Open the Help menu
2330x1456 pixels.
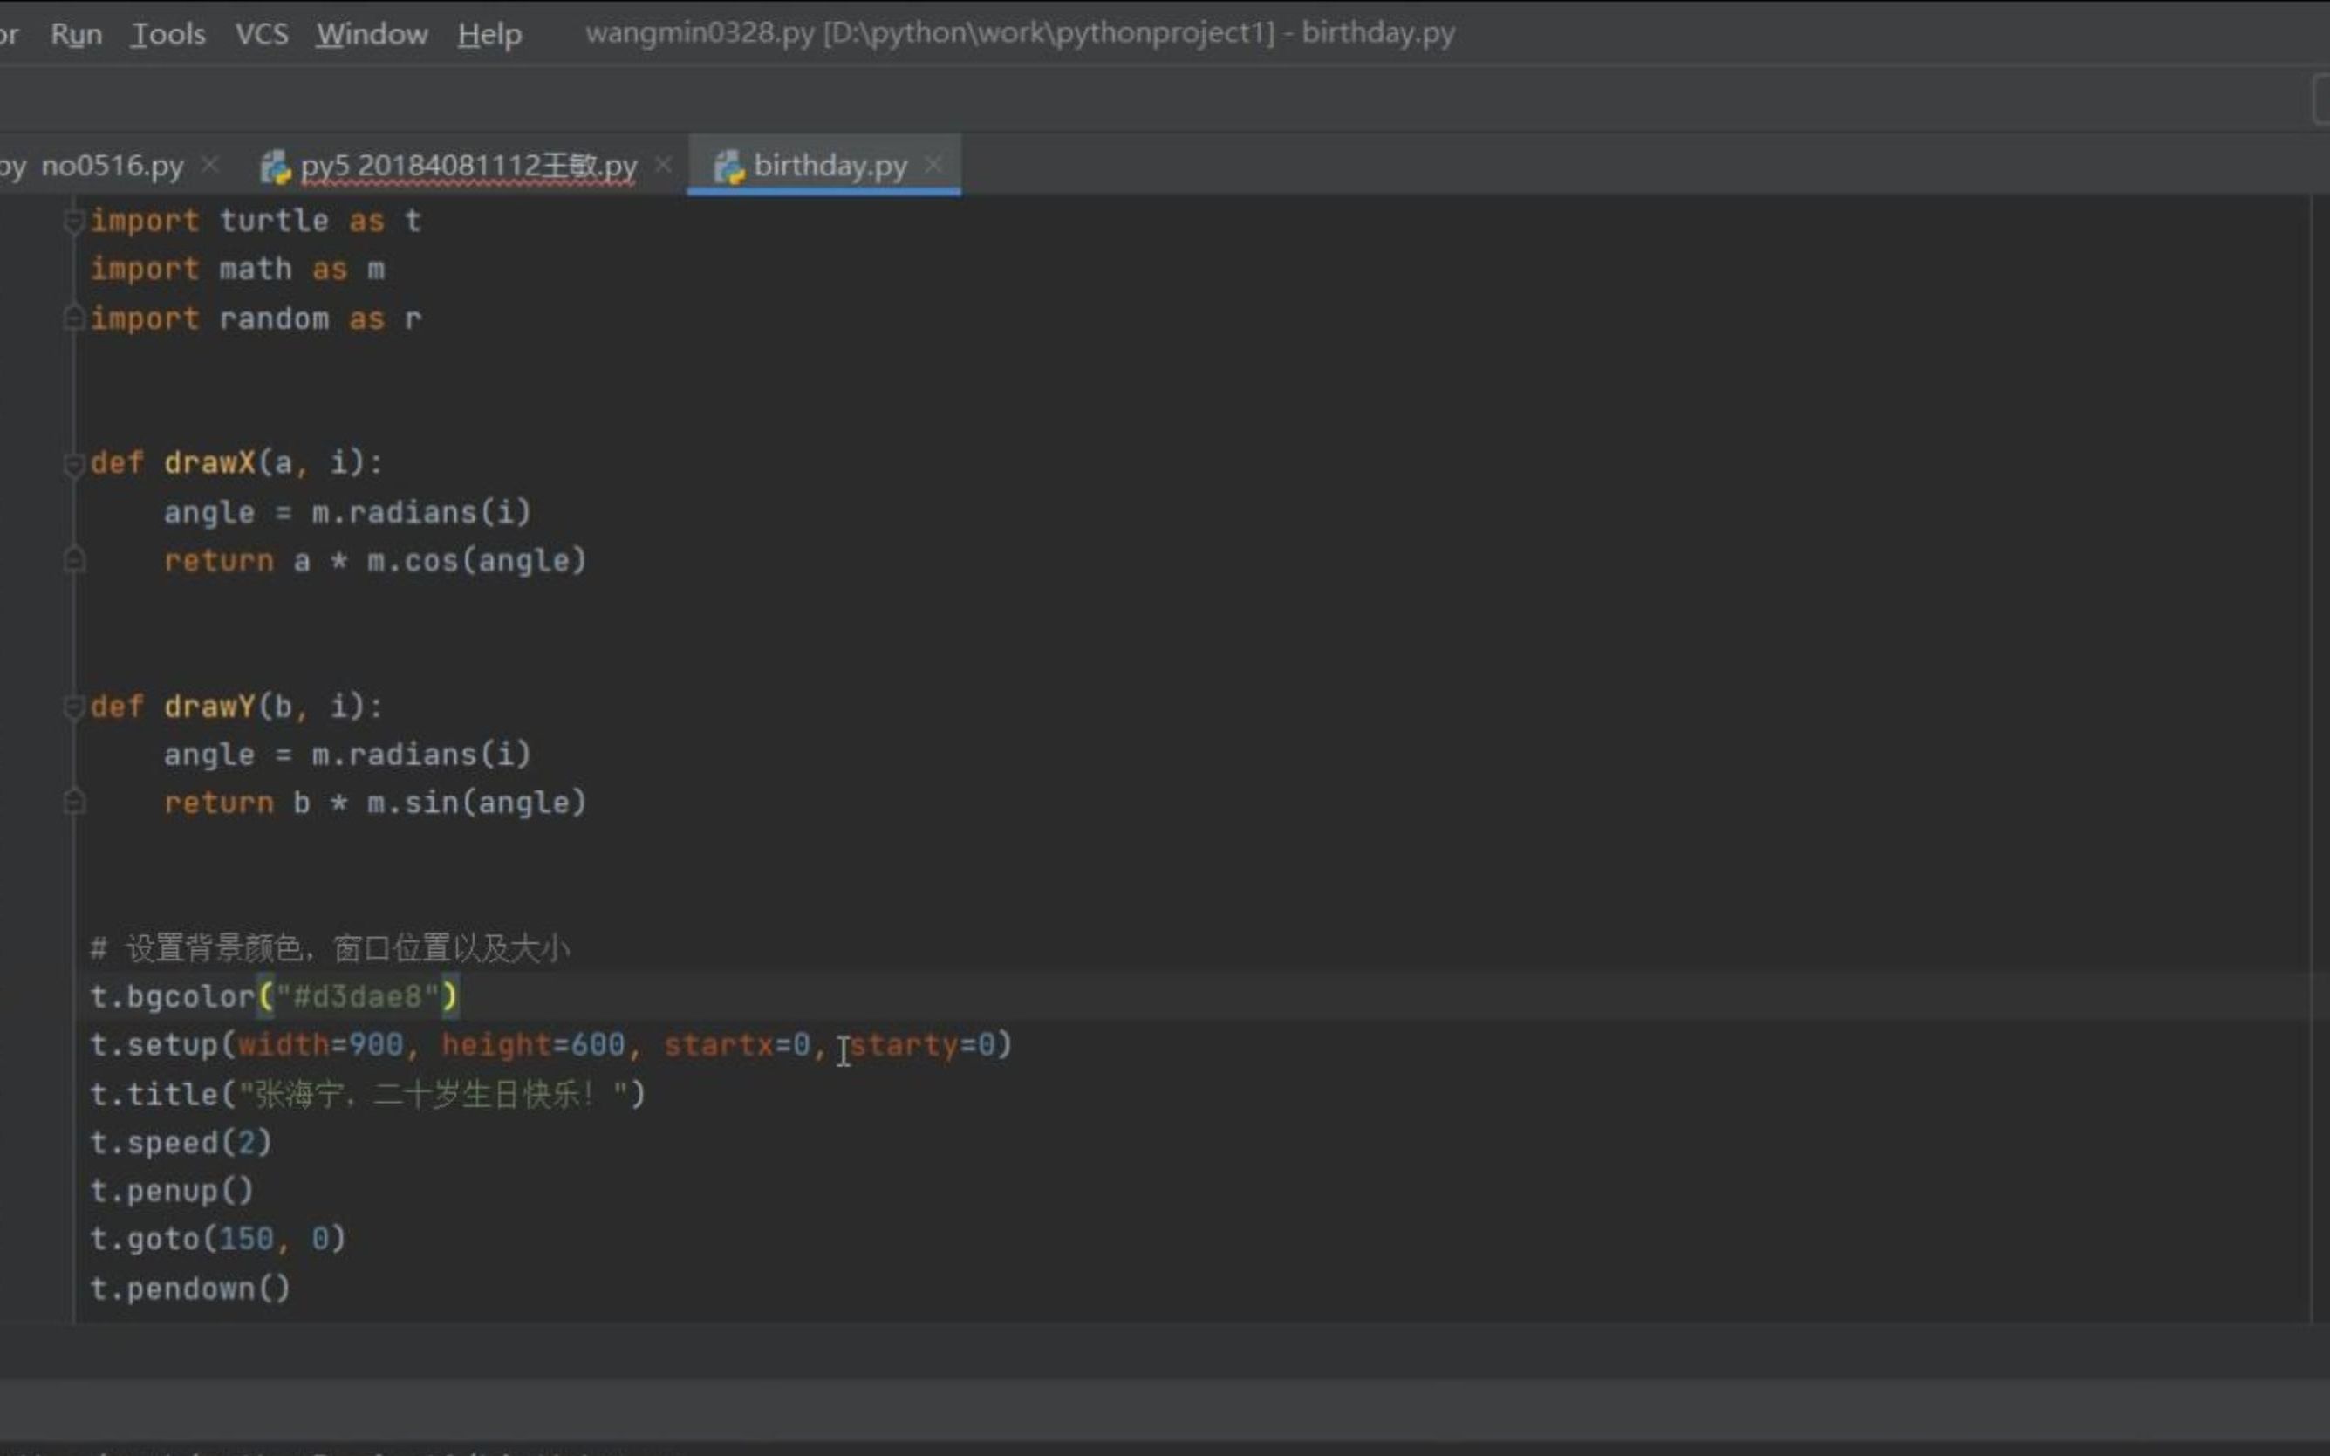tap(489, 35)
